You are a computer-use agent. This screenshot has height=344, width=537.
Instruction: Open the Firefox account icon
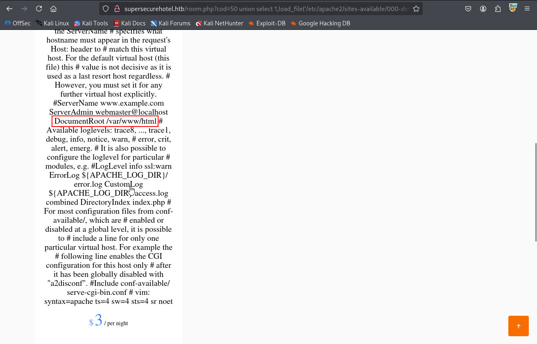coord(483,9)
